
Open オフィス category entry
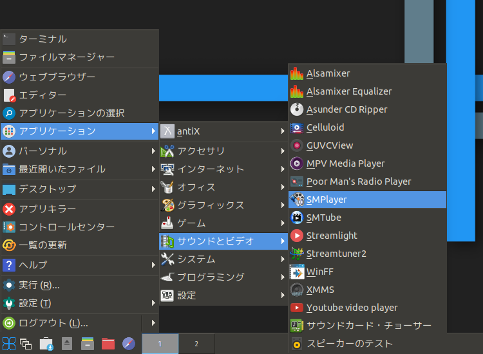click(223, 187)
